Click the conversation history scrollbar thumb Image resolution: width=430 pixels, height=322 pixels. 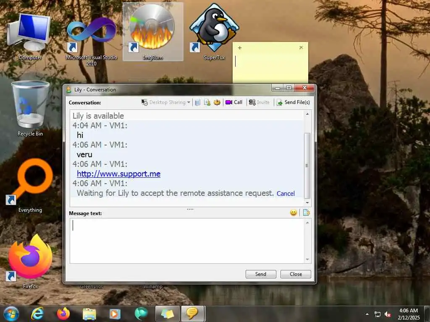307,166
